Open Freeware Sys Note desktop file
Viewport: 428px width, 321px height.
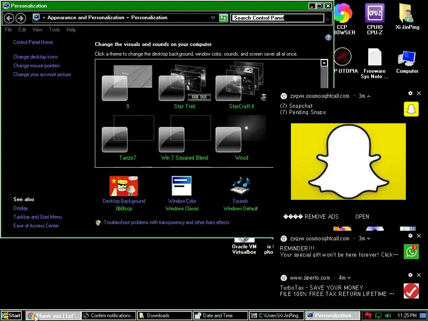(x=374, y=64)
